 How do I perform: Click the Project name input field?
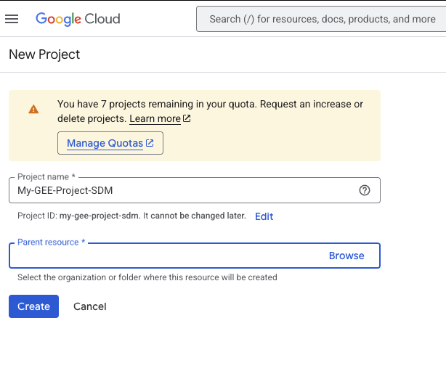point(195,190)
